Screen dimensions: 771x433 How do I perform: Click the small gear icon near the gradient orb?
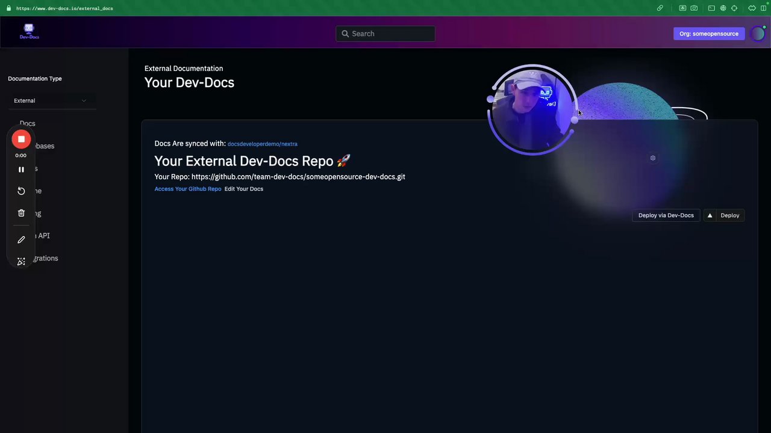coord(653,158)
